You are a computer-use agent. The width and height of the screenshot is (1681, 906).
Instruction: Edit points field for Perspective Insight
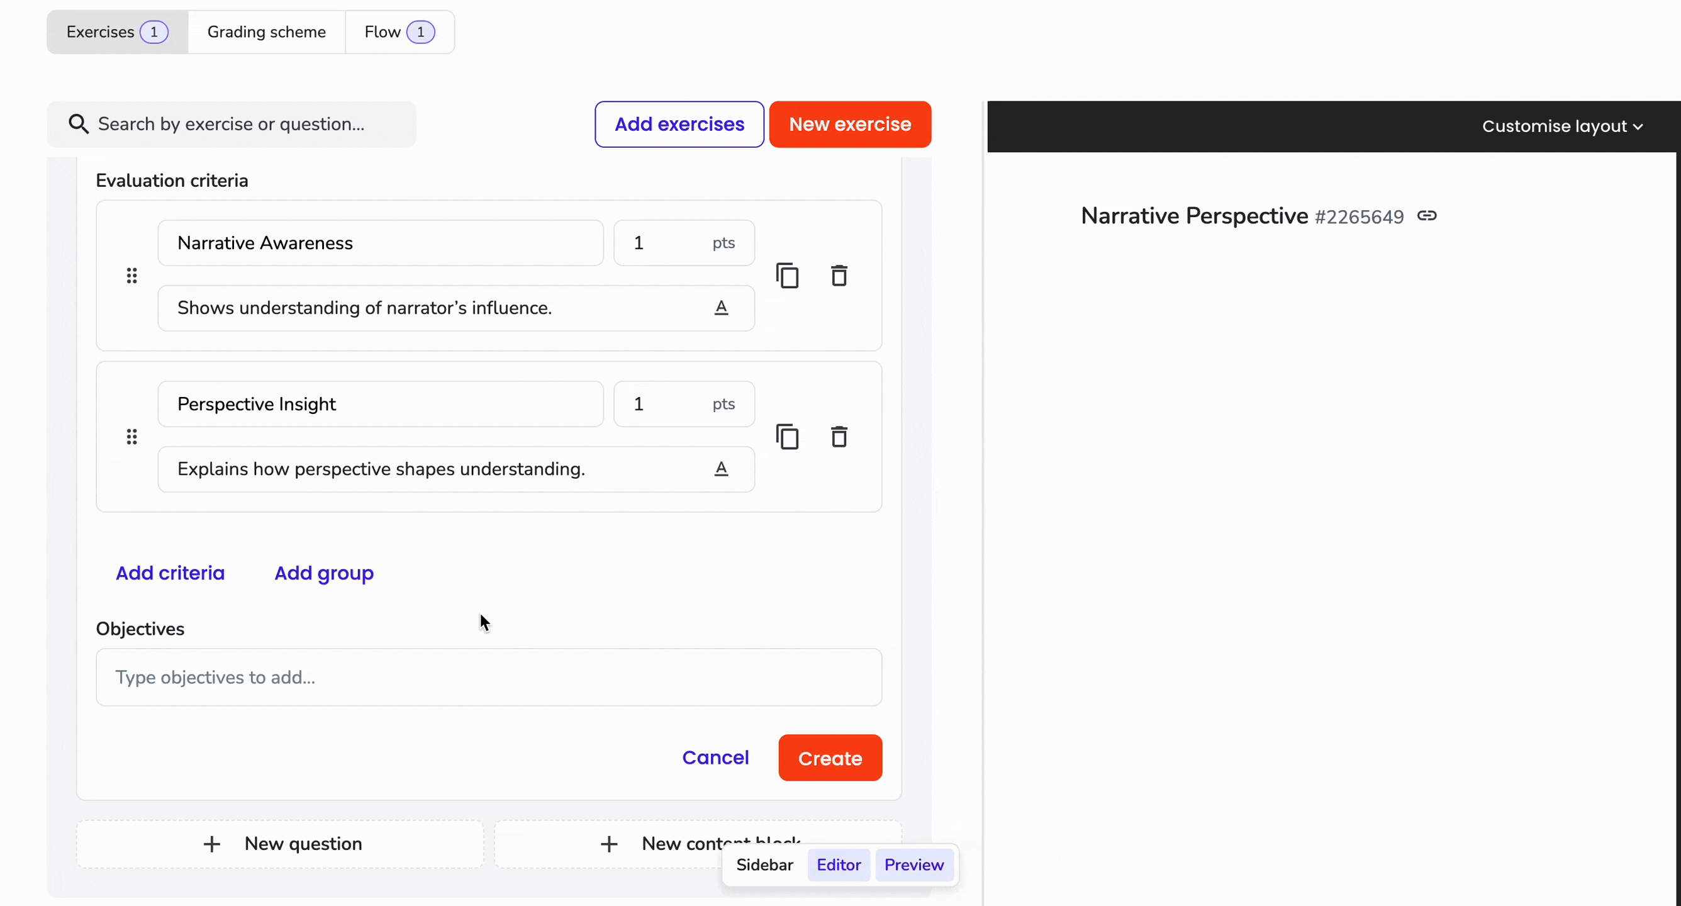pos(684,404)
